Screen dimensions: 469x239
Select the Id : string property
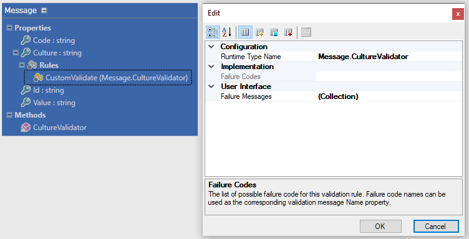pyautogui.click(x=49, y=90)
